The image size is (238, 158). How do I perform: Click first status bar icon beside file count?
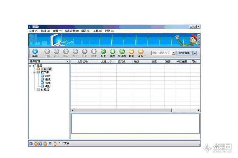tap(31, 143)
